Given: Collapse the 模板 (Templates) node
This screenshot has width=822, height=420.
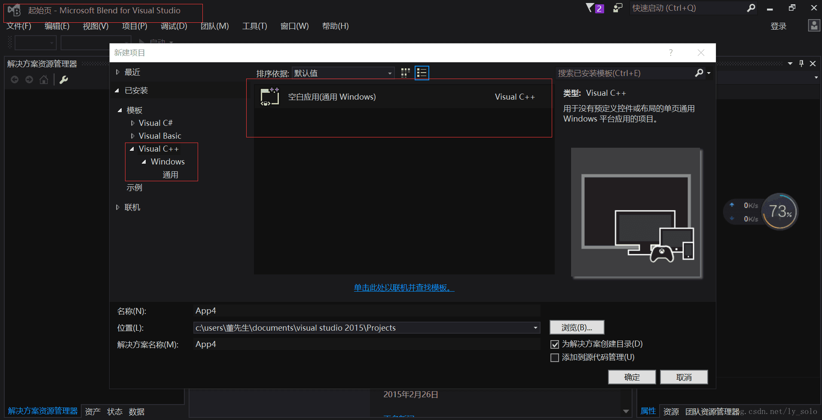Looking at the screenshot, I should pyautogui.click(x=120, y=110).
